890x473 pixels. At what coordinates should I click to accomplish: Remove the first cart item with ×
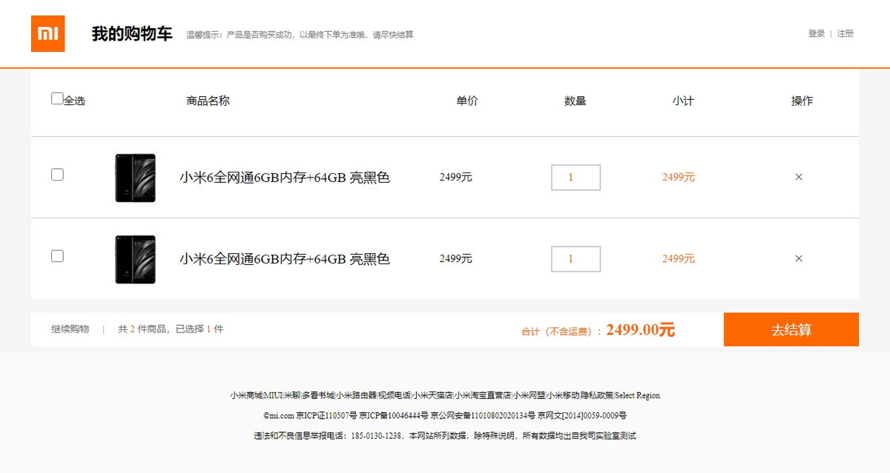[799, 177]
